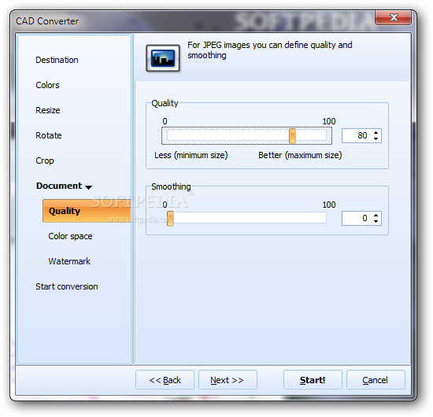This screenshot has width=433, height=417.
Task: Click the 'Better (maximum size)' label
Action: pyautogui.click(x=300, y=155)
